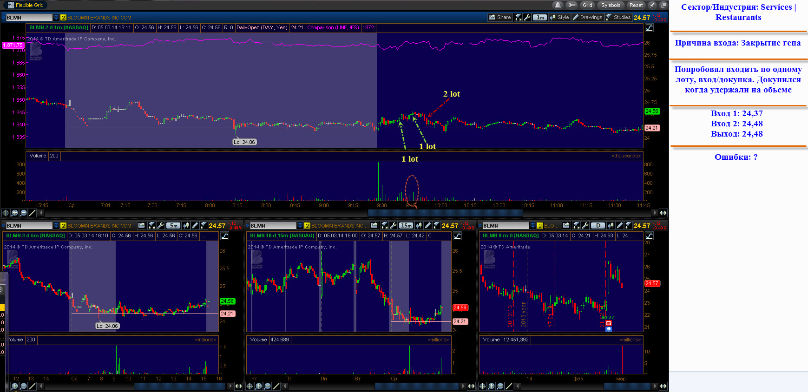Open Drawings menu on main chart
The height and width of the screenshot is (392, 808).
click(587, 17)
